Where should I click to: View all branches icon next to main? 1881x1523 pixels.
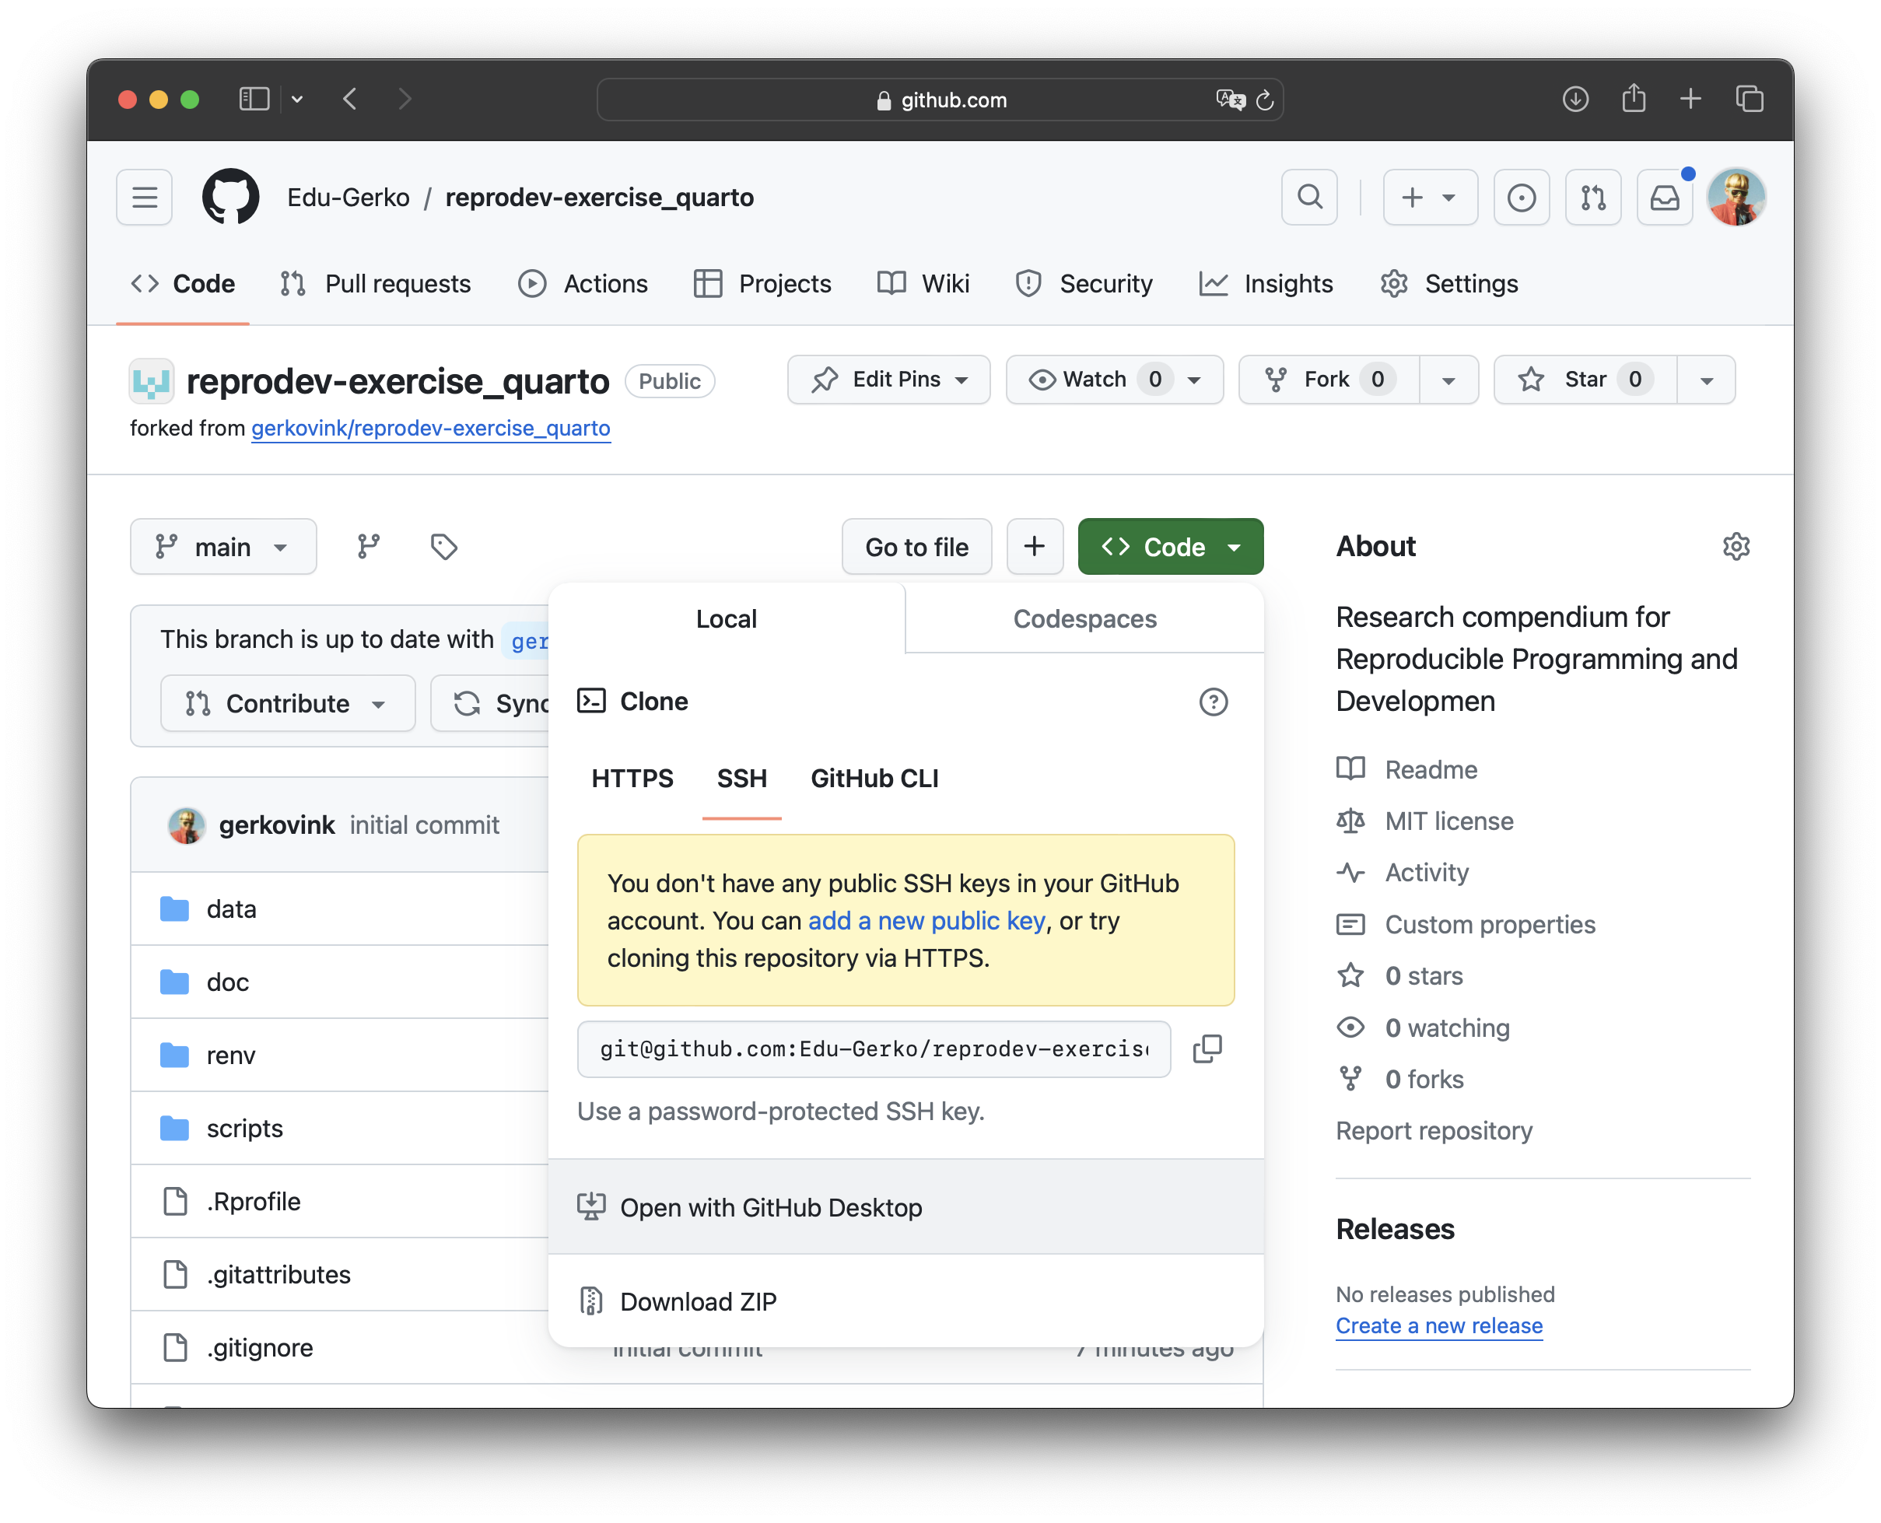pyautogui.click(x=369, y=547)
